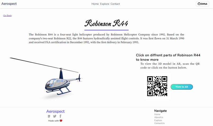
Task: Open the GitHub cat icon in footer
Action: coord(49,116)
